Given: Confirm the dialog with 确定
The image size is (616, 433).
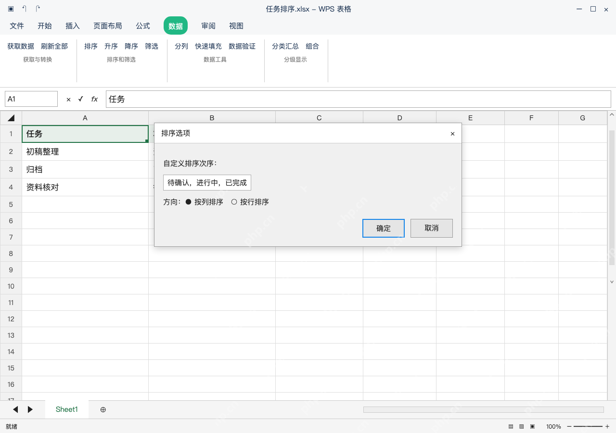Looking at the screenshot, I should [384, 229].
